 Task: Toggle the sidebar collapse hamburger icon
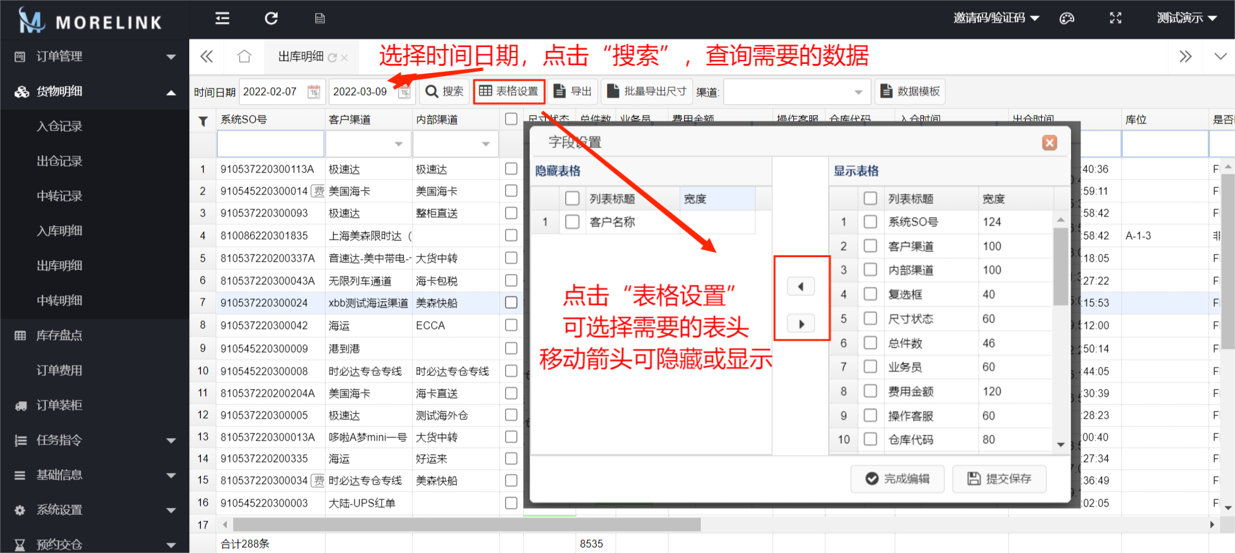(x=222, y=18)
